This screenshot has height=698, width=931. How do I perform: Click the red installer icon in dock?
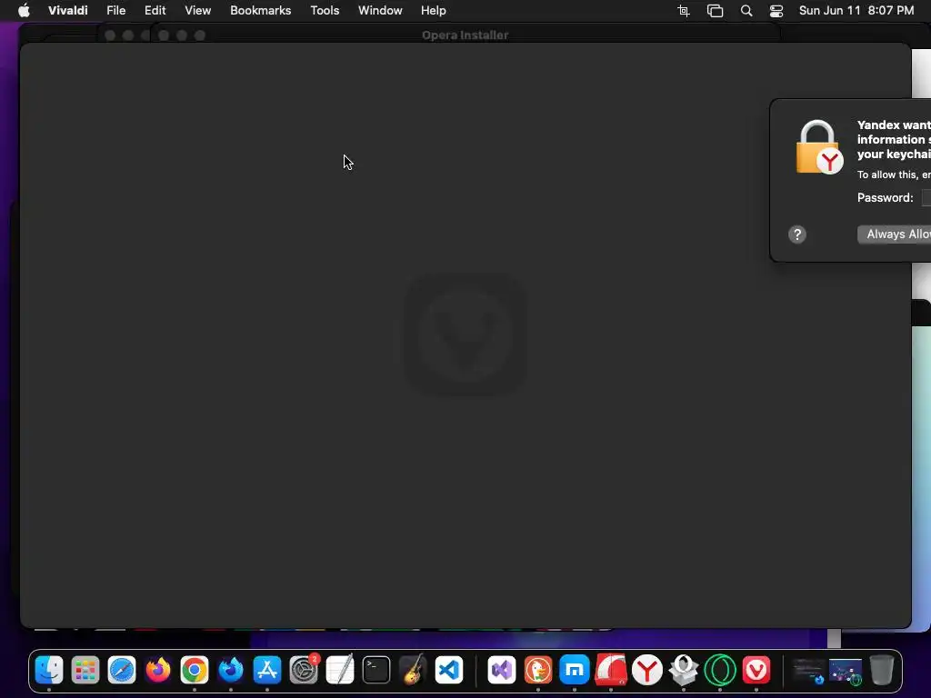[x=611, y=670]
